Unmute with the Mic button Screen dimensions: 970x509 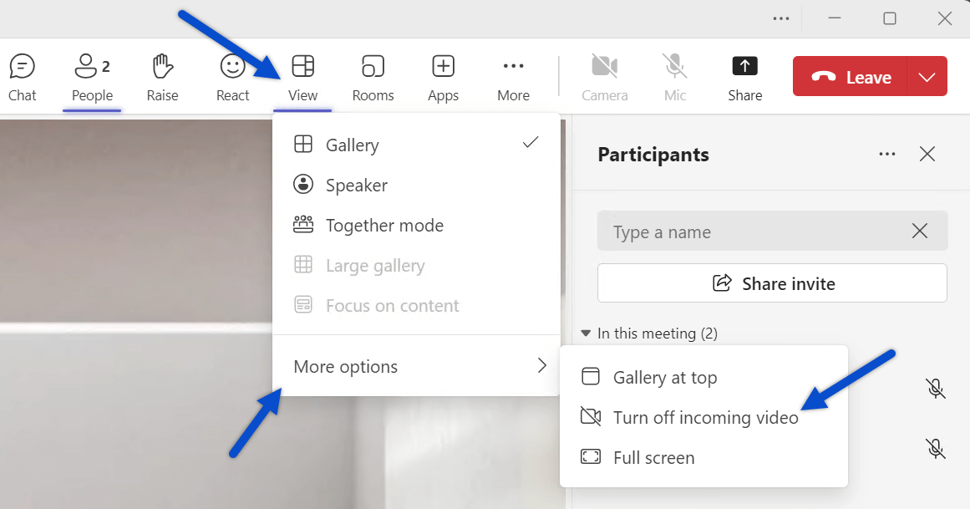tap(675, 77)
